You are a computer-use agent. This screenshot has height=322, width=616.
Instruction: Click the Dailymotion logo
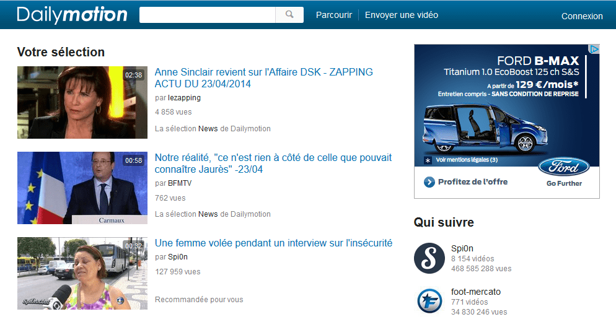(x=73, y=15)
